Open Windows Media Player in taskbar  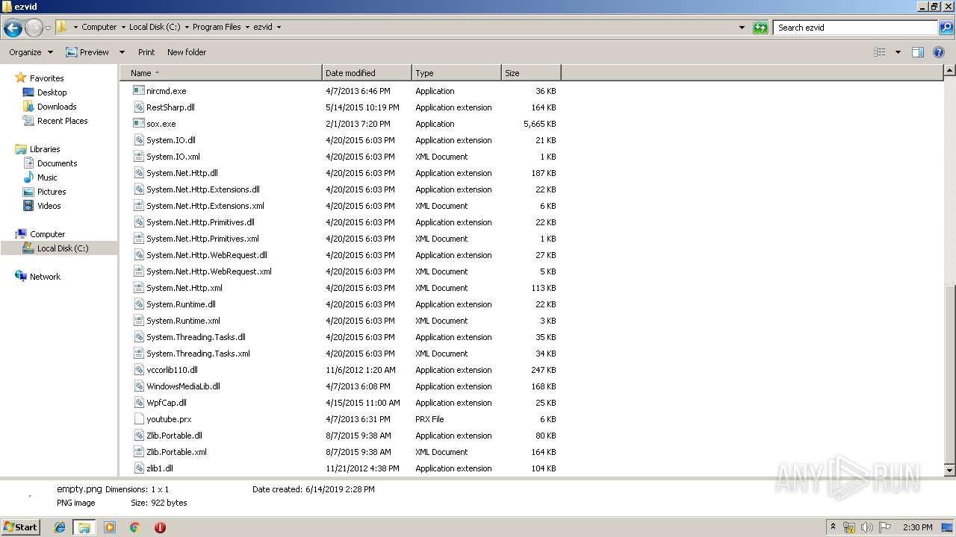coord(110,527)
